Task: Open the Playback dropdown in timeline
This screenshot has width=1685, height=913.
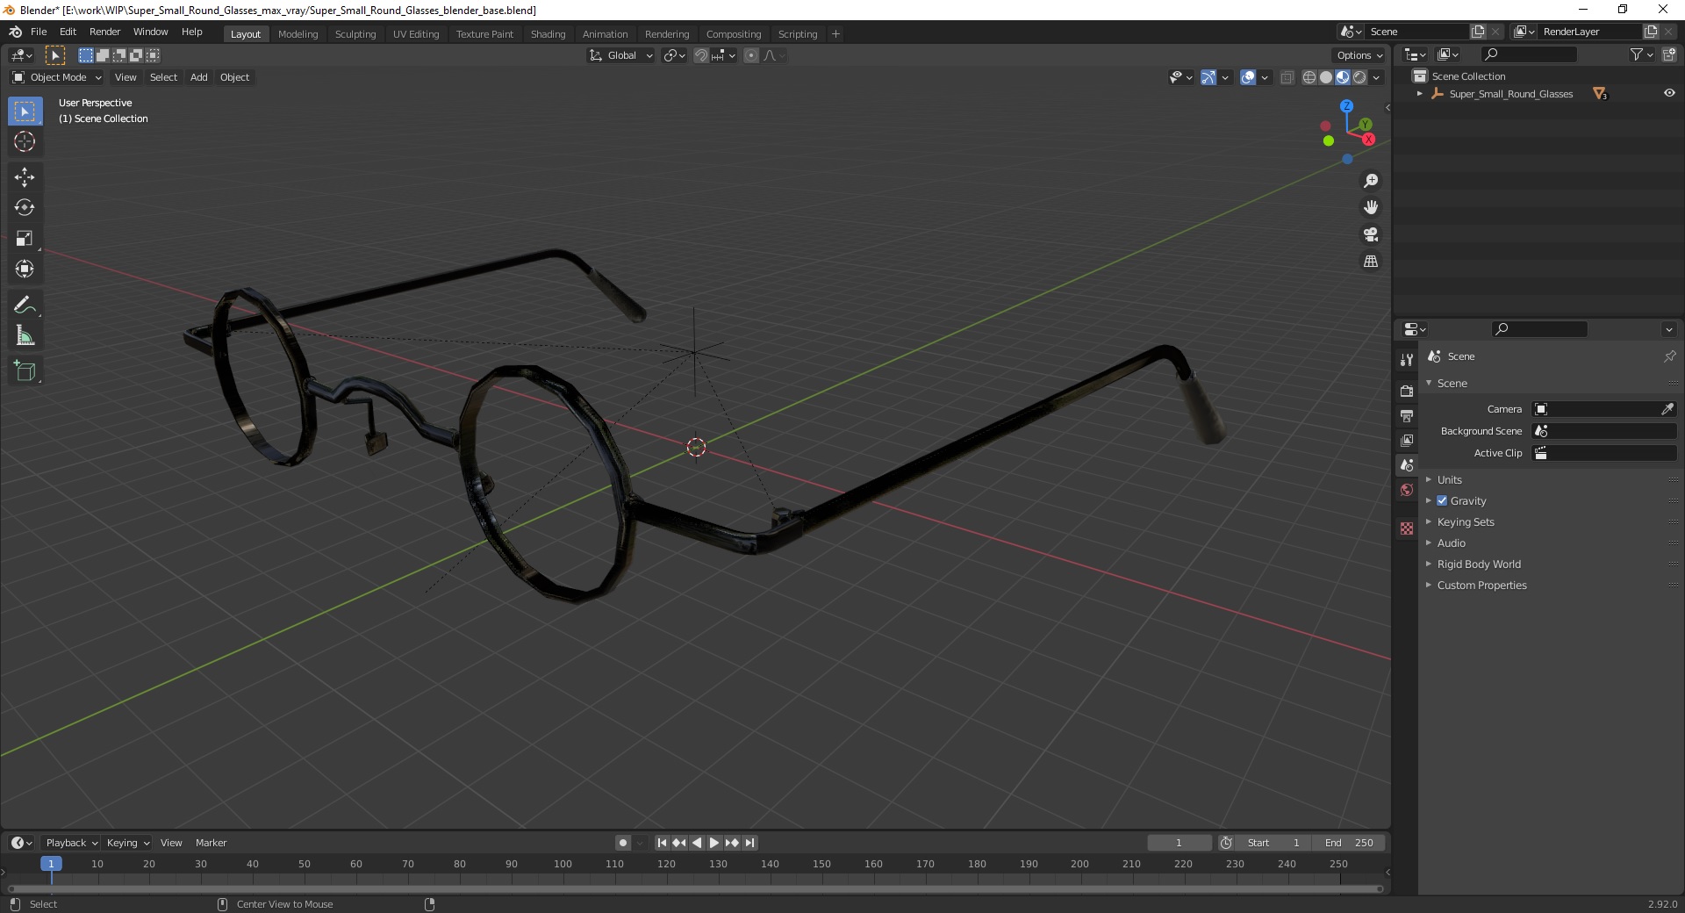Action: [71, 843]
